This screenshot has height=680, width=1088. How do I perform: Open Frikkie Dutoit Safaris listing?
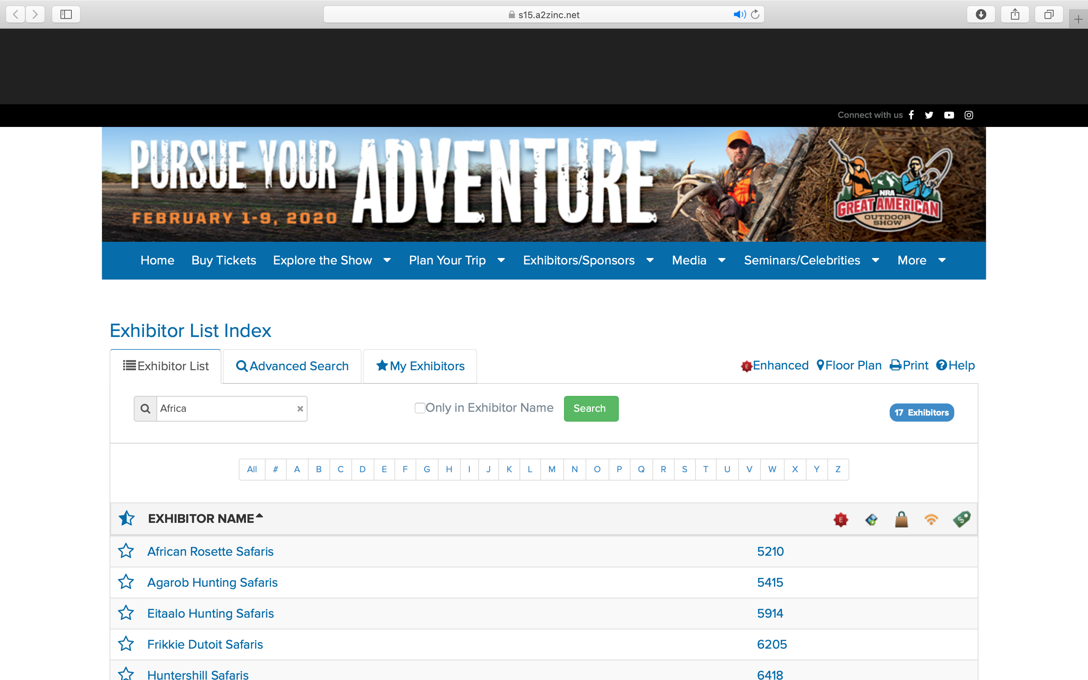(x=205, y=644)
